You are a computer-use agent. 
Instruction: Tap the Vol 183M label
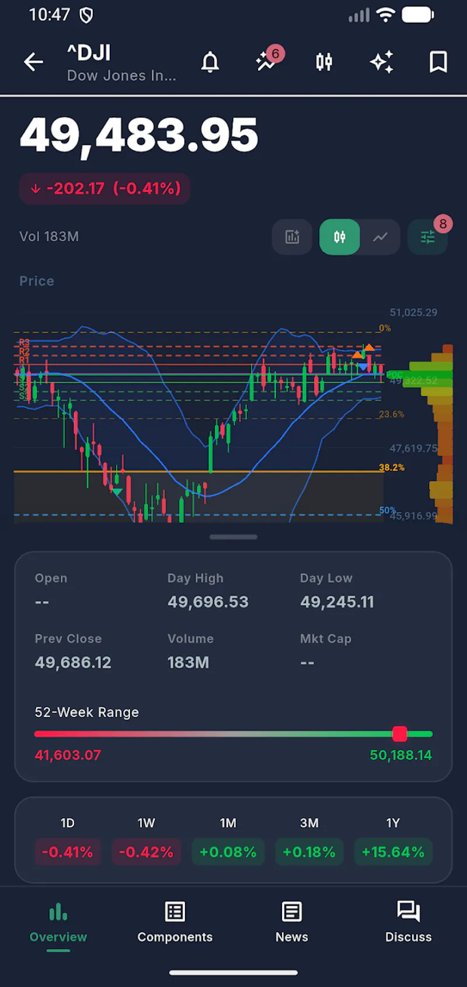pyautogui.click(x=49, y=237)
